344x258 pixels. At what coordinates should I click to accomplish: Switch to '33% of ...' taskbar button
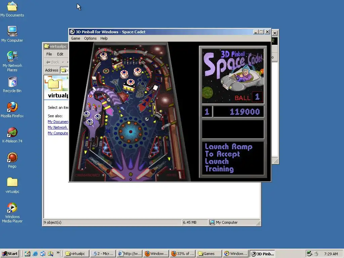(182, 254)
